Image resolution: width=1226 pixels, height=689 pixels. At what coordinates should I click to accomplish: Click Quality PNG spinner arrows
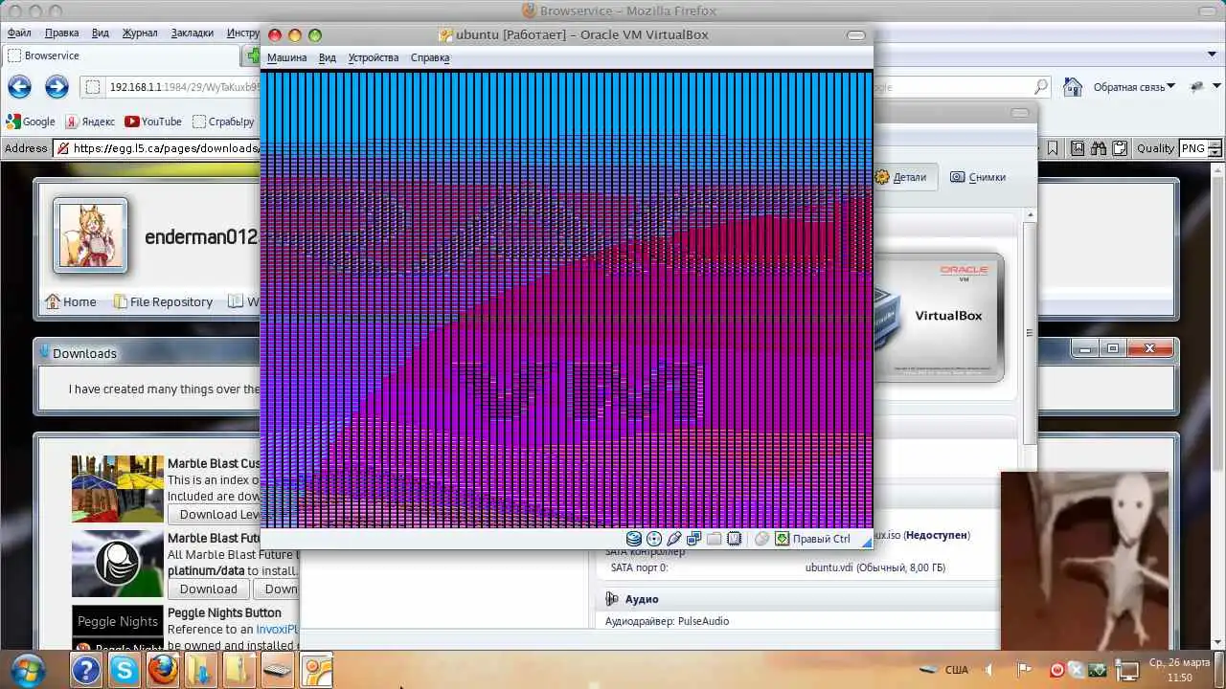coord(1215,148)
